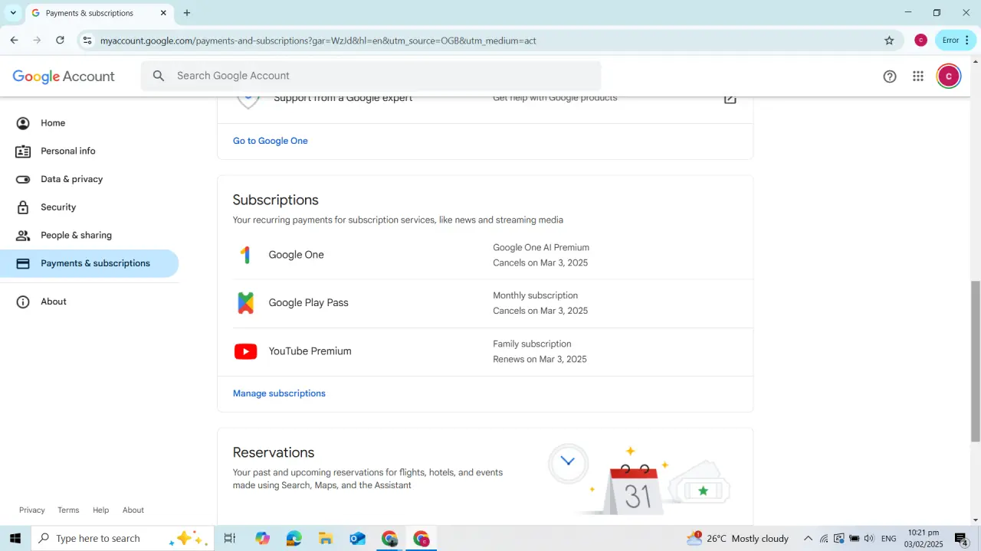Select Payments & subscriptions in the sidebar
The width and height of the screenshot is (981, 551).
(x=90, y=263)
